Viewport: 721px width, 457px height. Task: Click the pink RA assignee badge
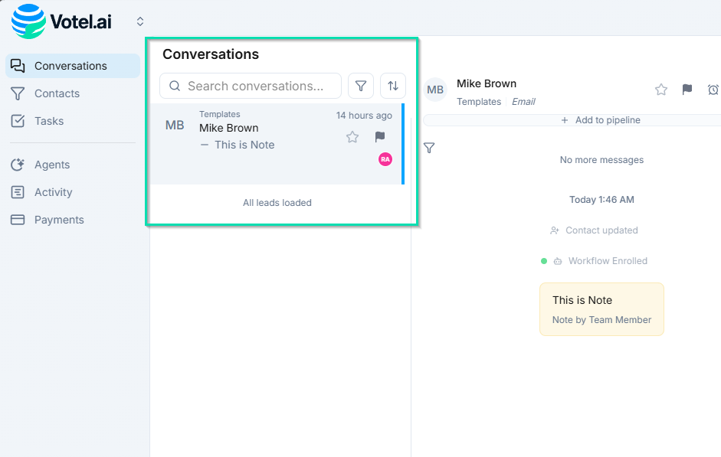coord(385,159)
